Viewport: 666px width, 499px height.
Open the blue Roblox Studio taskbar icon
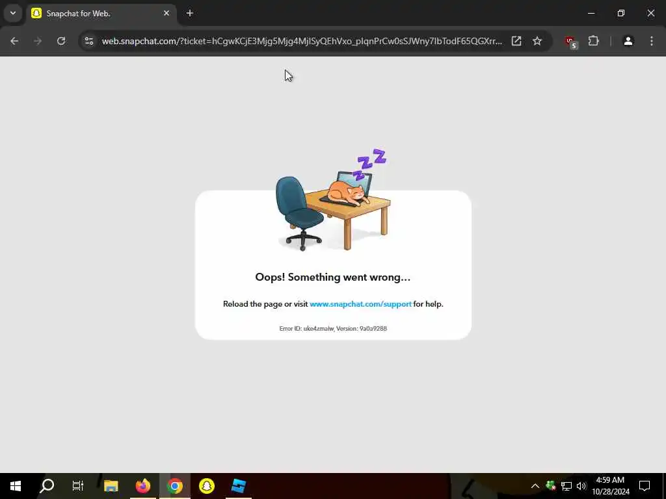click(238, 486)
